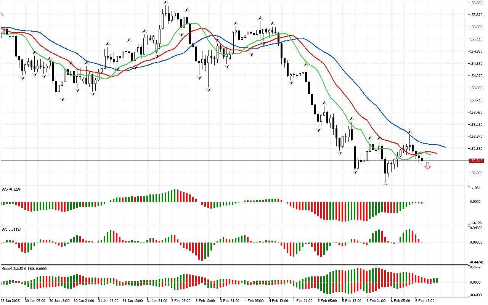Click the 4 Feb 13:00 time label
Image resolution: width=488 pixels, height=305 pixels.
point(278,301)
